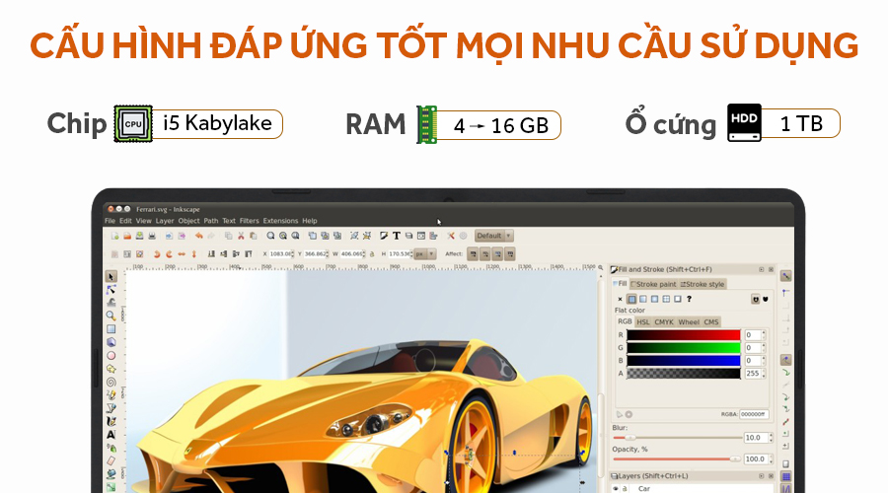Image resolution: width=888 pixels, height=493 pixels.
Task: Click the Cut scissors icon
Action: click(242, 236)
